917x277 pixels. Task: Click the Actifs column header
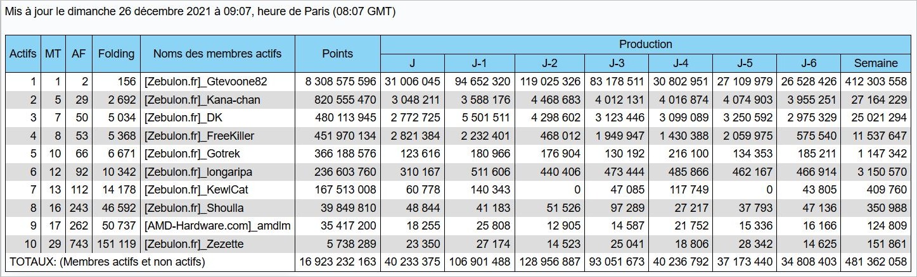(x=23, y=54)
